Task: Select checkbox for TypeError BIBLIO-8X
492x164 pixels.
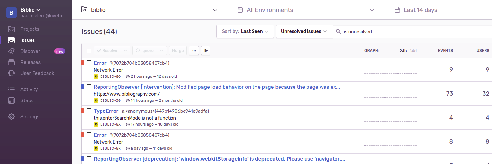Action: pos(89,111)
